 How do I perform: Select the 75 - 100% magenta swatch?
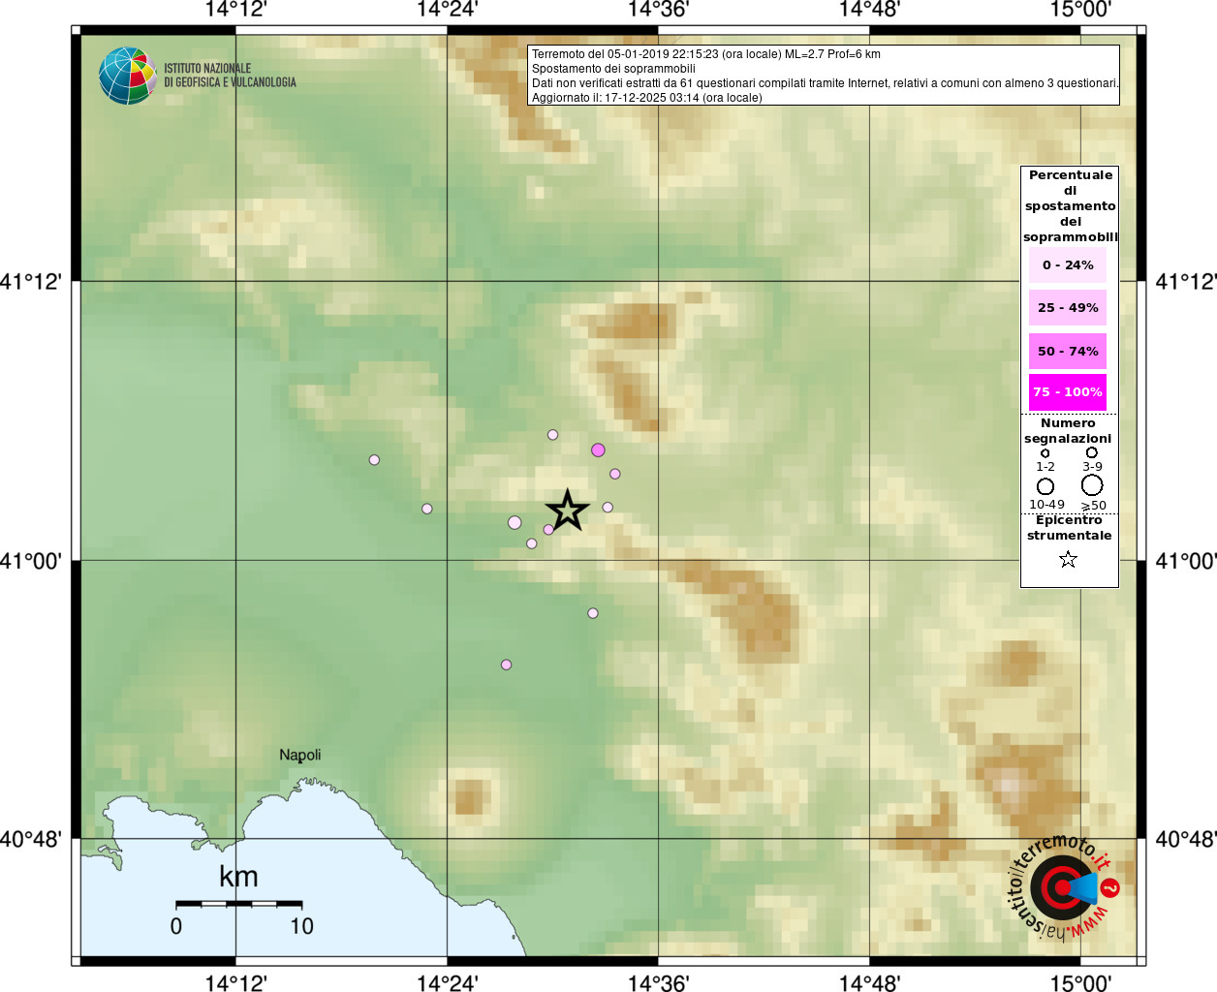[1068, 392]
